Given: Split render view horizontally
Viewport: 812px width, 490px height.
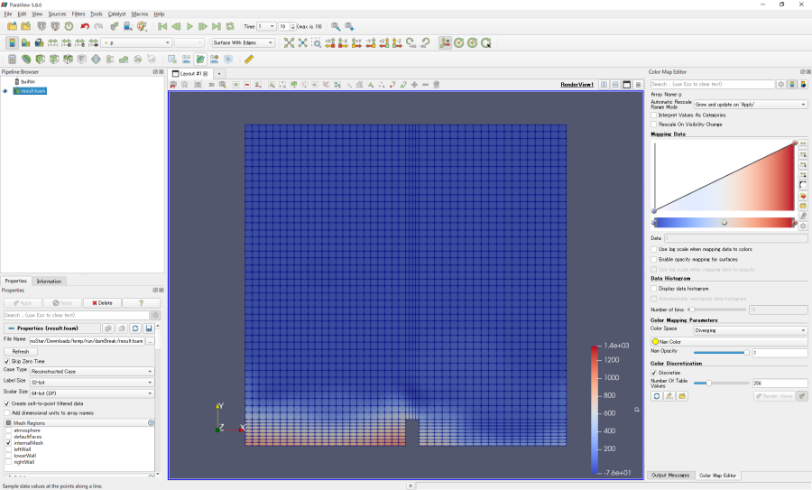Looking at the screenshot, I should pyautogui.click(x=604, y=85).
